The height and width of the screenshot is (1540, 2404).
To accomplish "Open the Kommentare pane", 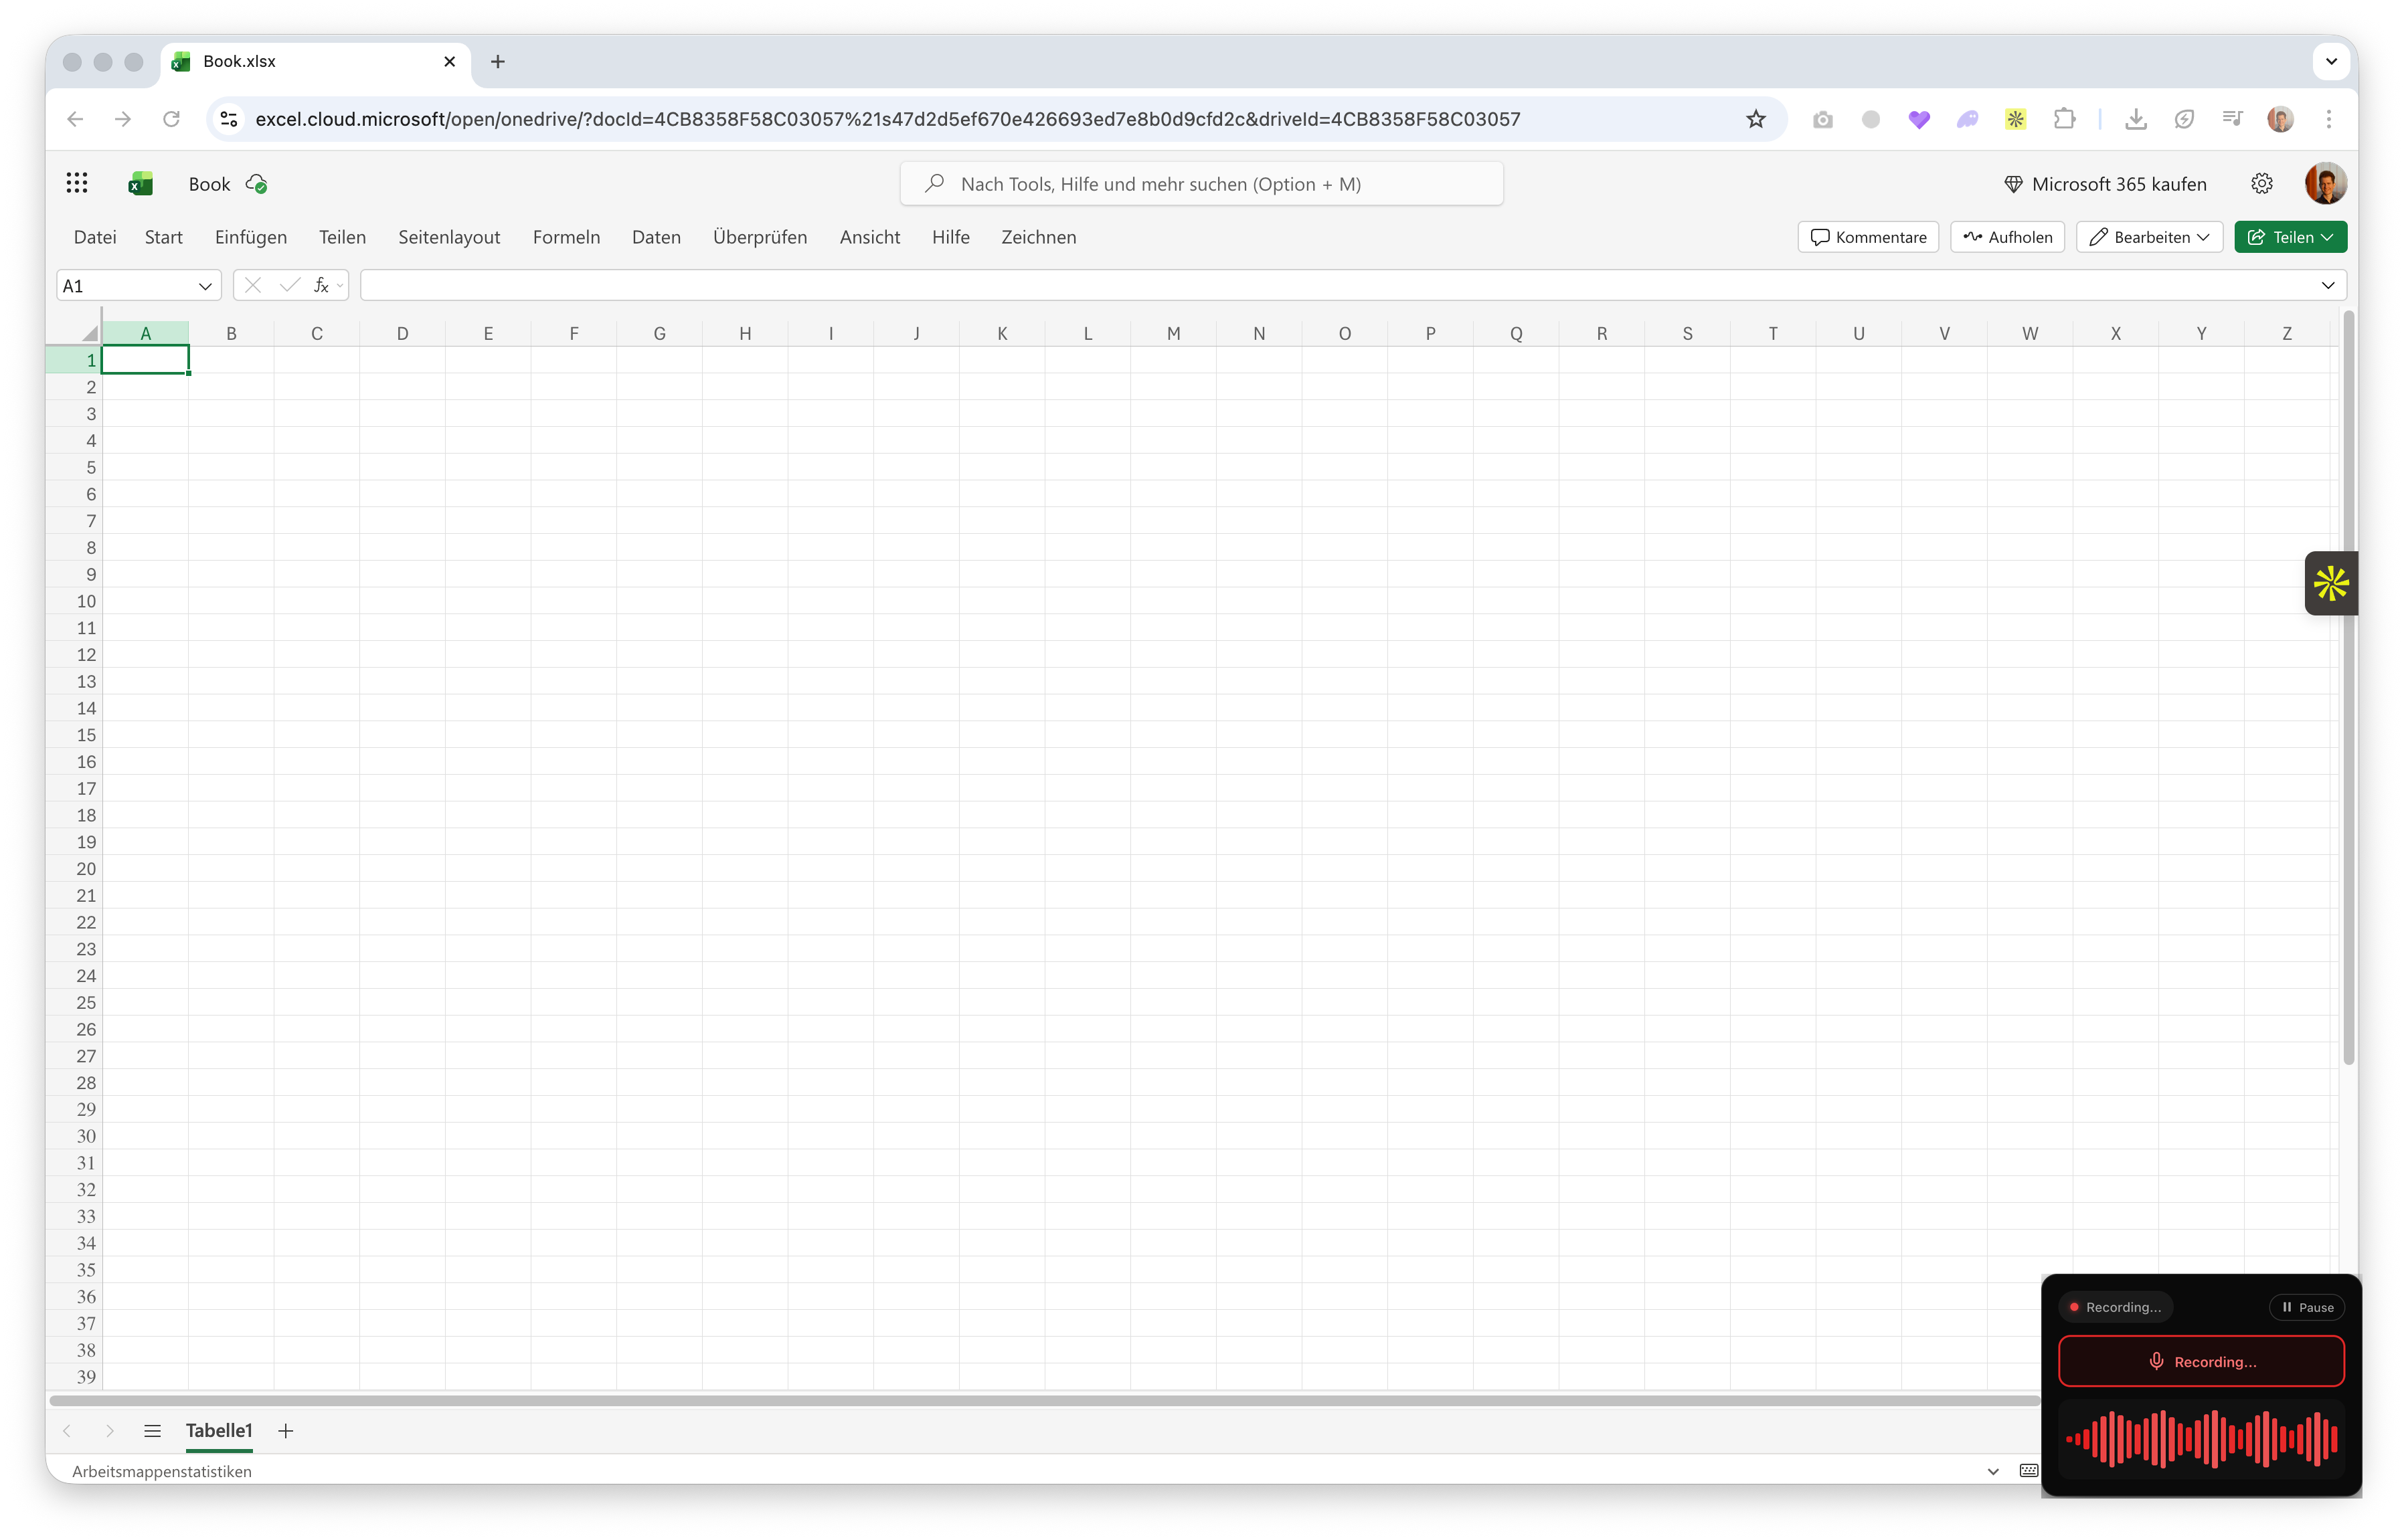I will [x=1868, y=237].
